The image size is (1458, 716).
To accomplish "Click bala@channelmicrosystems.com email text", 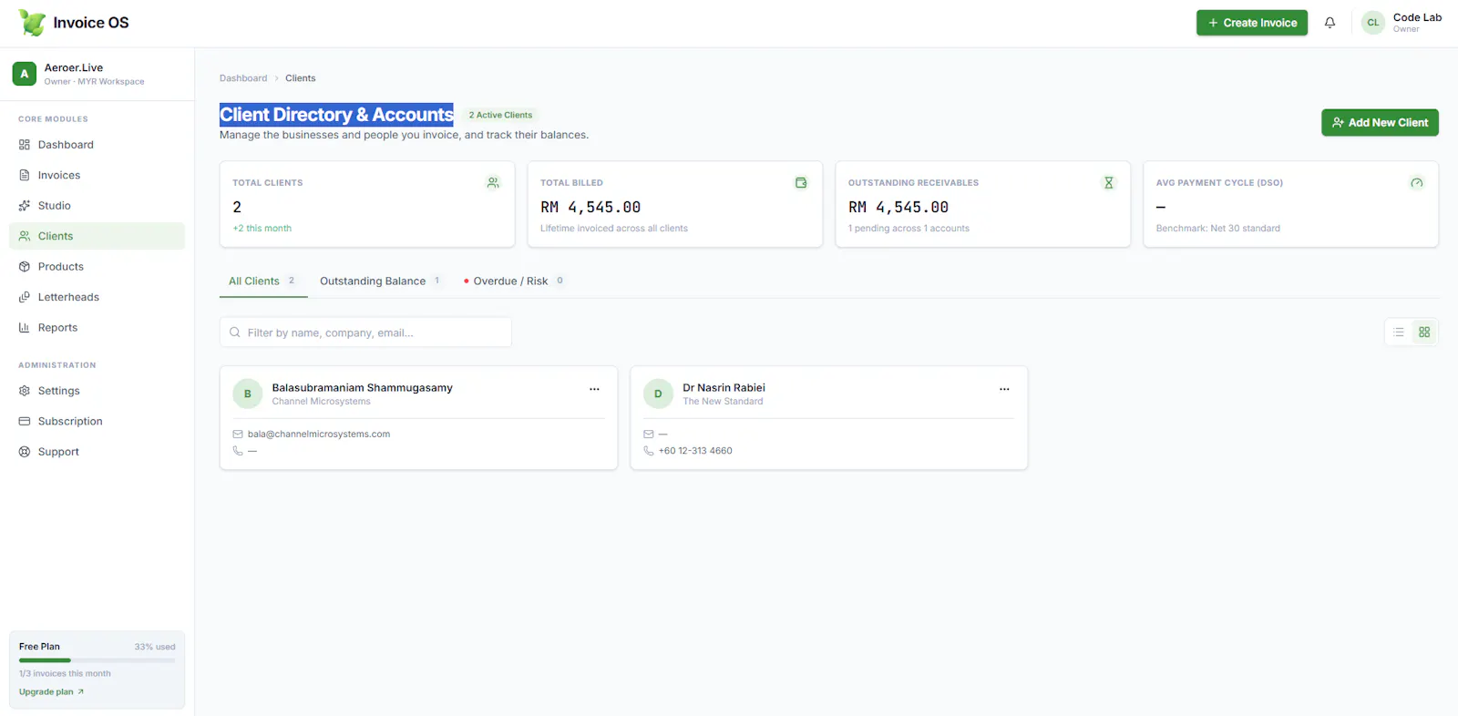I will (319, 435).
